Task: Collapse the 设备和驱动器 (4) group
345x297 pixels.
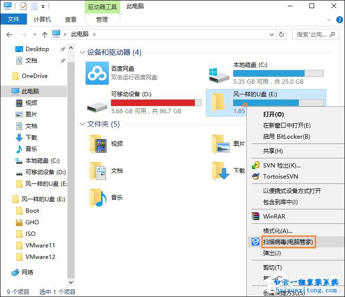Action: point(82,52)
